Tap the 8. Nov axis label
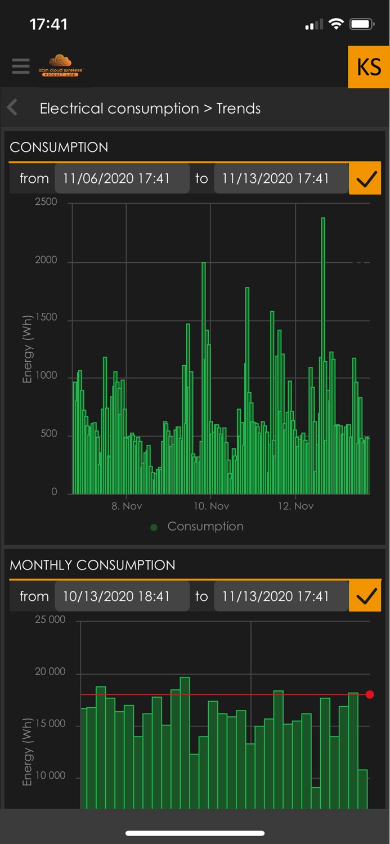The width and height of the screenshot is (390, 844). (127, 506)
